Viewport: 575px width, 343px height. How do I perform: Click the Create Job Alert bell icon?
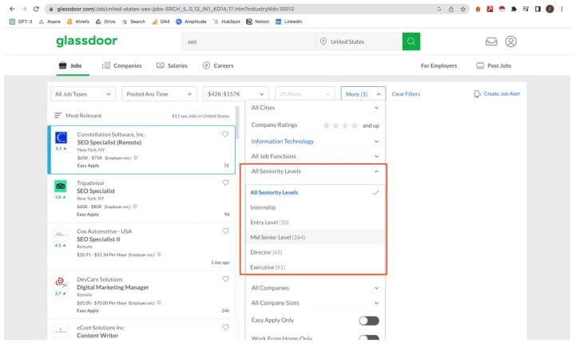point(477,94)
